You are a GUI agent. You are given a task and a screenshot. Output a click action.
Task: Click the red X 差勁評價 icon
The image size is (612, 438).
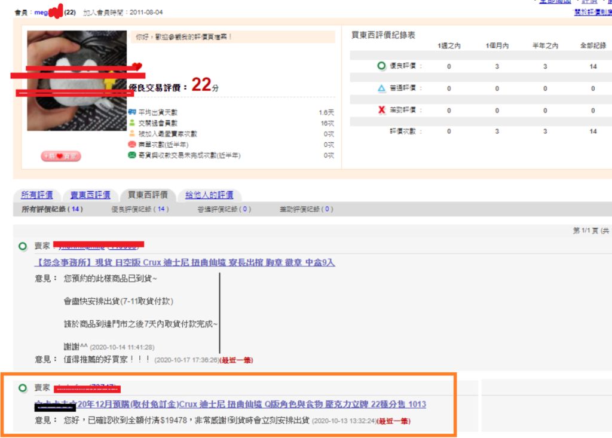(382, 110)
